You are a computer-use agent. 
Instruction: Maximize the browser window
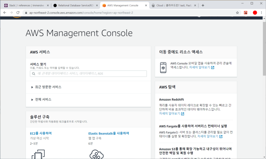coord(252,3)
